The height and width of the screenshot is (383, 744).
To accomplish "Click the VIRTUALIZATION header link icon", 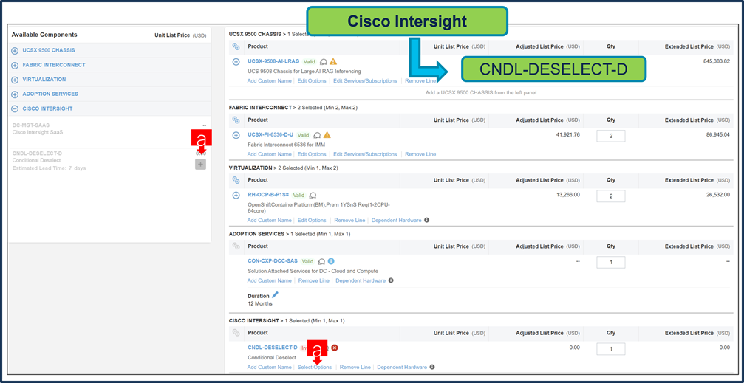I will (x=236, y=180).
